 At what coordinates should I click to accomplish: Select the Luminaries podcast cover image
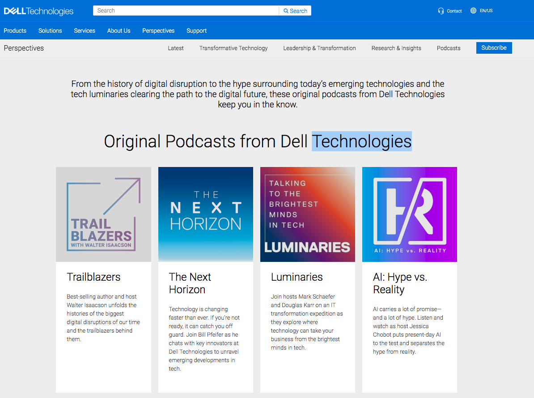tap(308, 214)
